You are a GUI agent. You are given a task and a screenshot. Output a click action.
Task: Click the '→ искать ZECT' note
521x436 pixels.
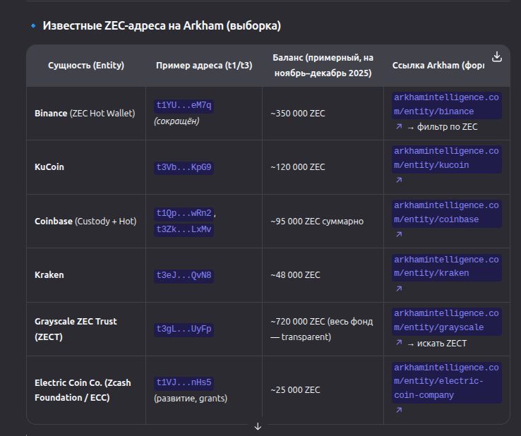(x=437, y=344)
